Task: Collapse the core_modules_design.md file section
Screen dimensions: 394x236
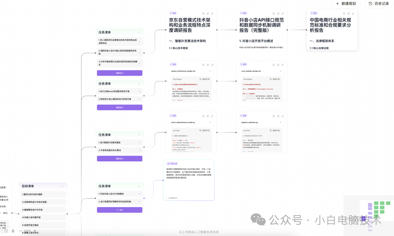Action: 281,71
